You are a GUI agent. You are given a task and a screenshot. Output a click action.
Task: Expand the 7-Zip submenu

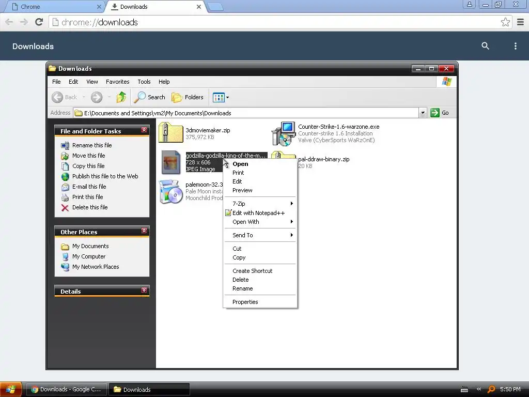(x=260, y=204)
